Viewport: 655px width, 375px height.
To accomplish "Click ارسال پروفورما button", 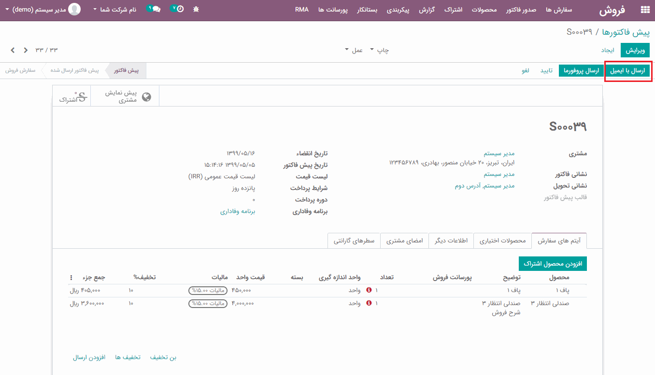I will pos(581,71).
